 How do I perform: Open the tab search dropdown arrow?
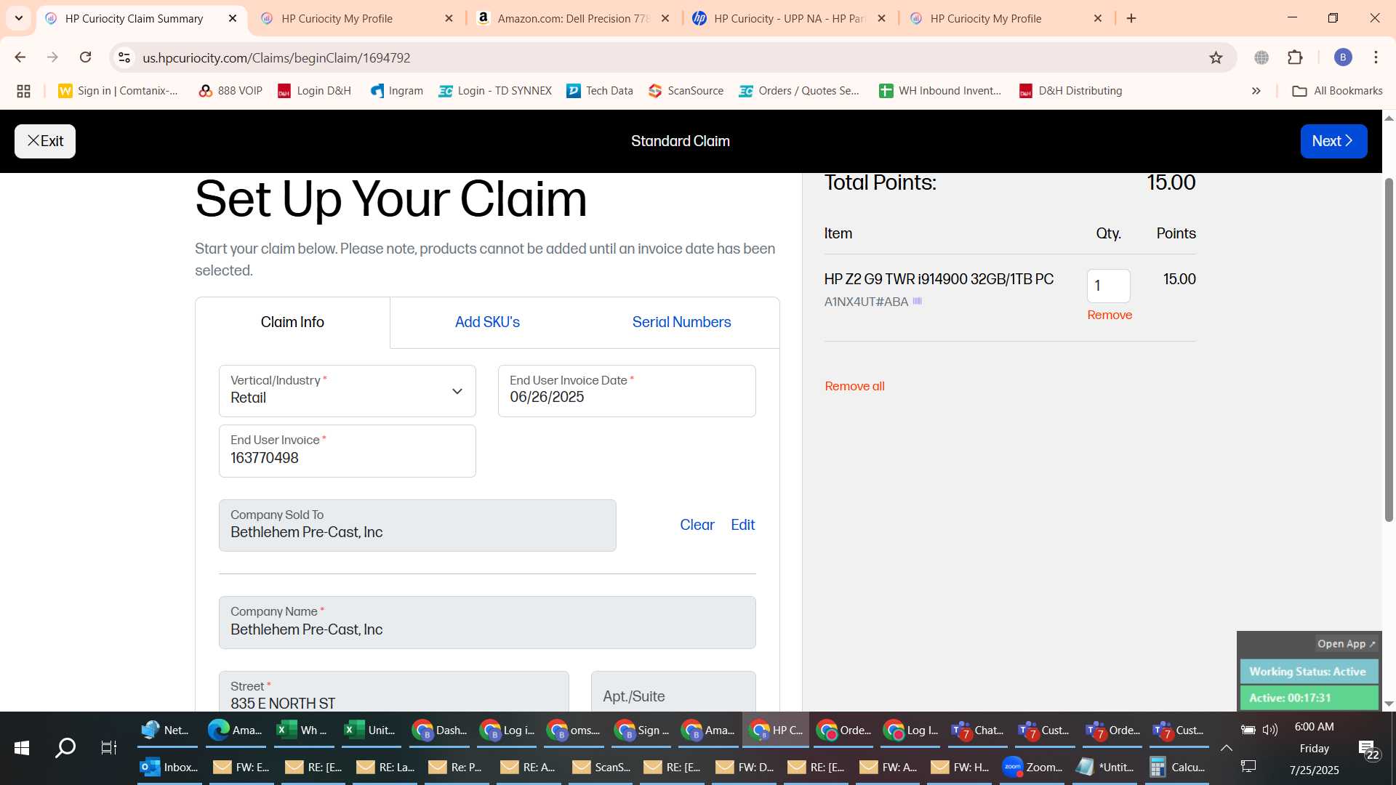(x=18, y=18)
